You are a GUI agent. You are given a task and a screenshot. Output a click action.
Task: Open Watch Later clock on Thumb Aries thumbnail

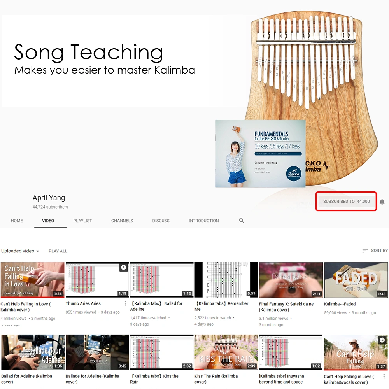124,268
